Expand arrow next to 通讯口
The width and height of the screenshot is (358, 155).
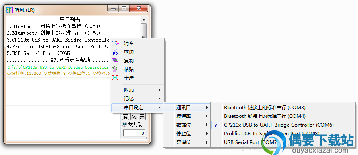point(207,107)
